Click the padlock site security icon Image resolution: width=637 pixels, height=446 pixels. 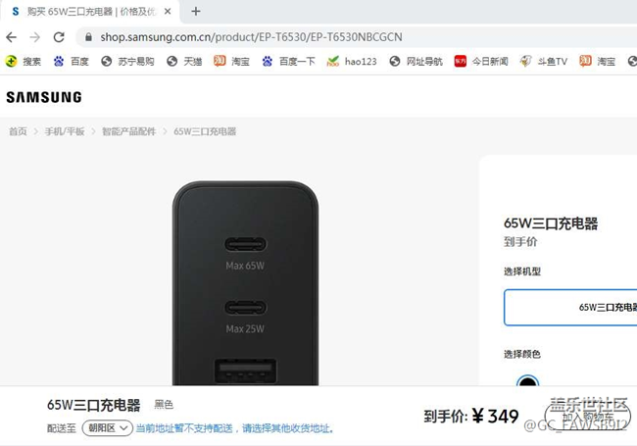point(88,37)
